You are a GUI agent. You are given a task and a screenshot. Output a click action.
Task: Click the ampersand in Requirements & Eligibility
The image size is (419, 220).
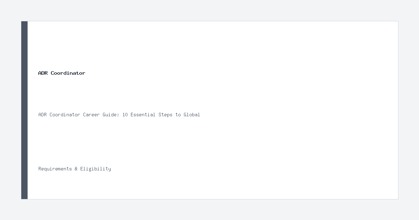pos(76,169)
